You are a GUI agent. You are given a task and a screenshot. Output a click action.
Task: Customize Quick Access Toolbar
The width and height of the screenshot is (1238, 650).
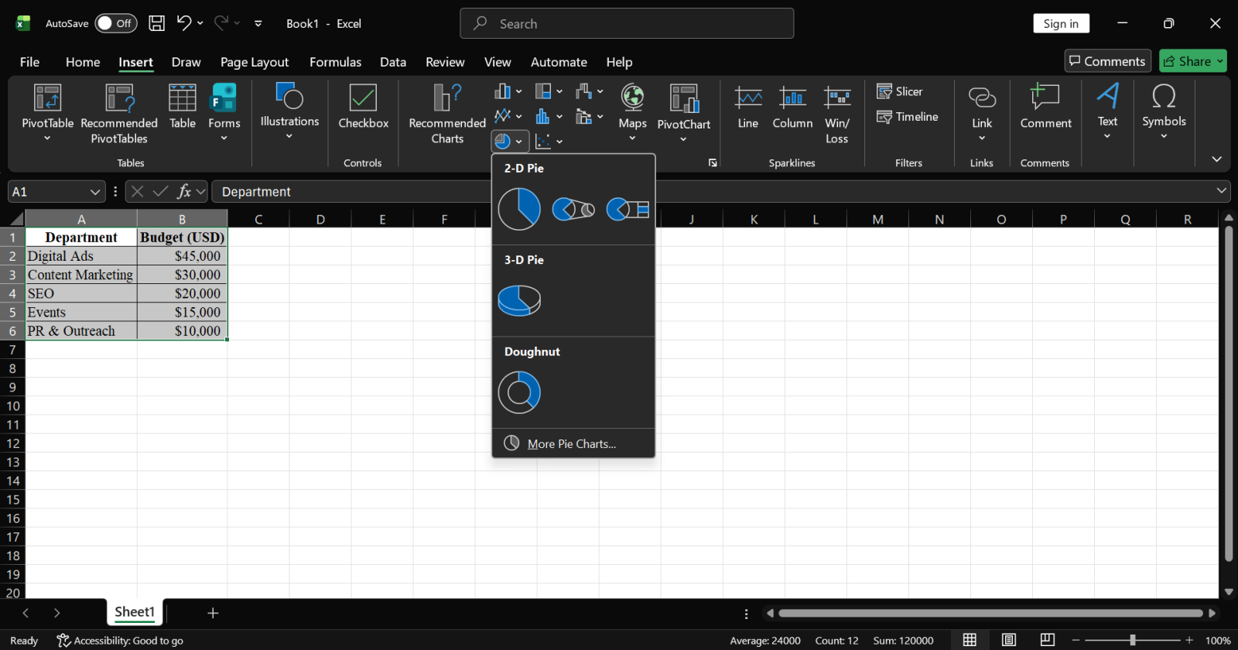coord(258,23)
